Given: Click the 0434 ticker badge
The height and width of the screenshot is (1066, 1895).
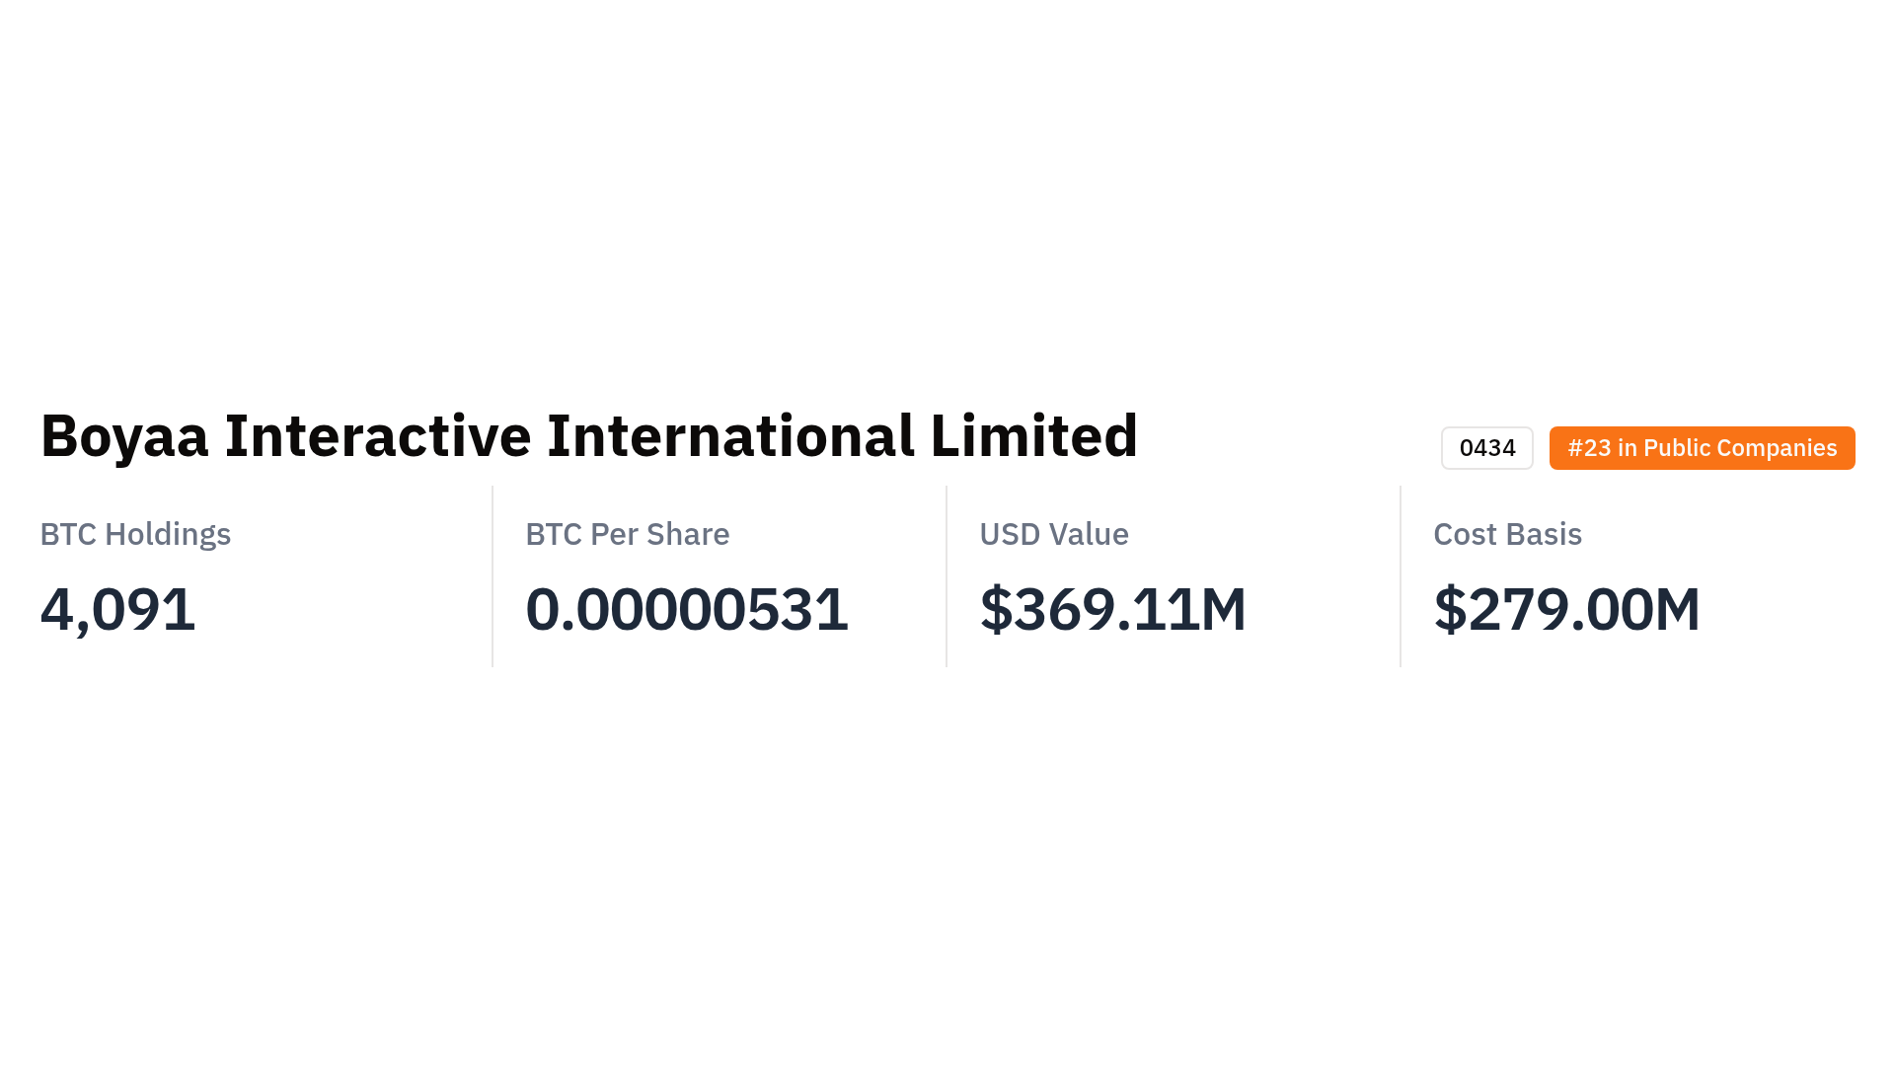Looking at the screenshot, I should point(1486,448).
